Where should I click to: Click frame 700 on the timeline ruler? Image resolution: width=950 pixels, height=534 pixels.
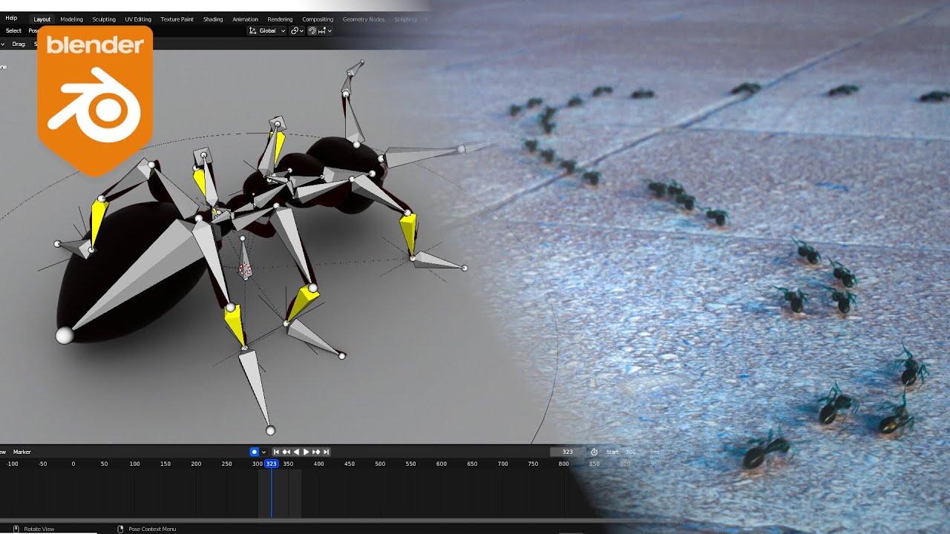point(503,464)
